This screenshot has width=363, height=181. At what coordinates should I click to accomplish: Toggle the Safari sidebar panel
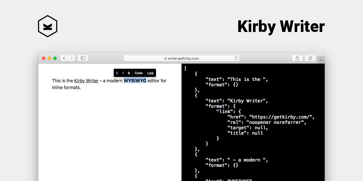83,58
